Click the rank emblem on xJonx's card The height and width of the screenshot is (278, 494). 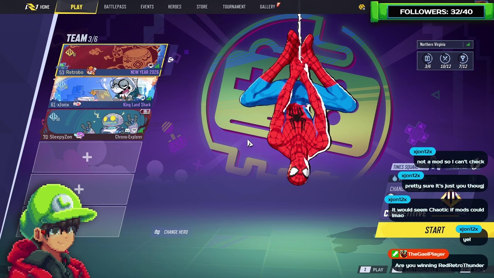click(63, 85)
